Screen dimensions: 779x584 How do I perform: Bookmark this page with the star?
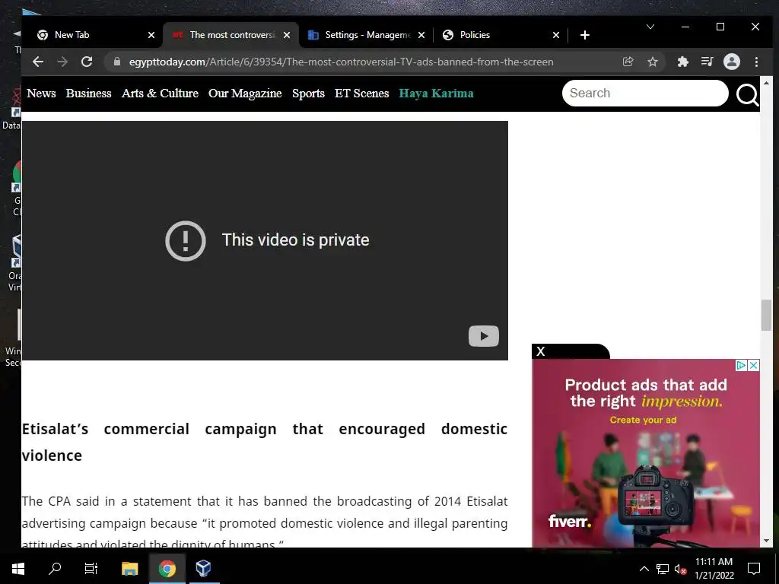[x=652, y=62]
